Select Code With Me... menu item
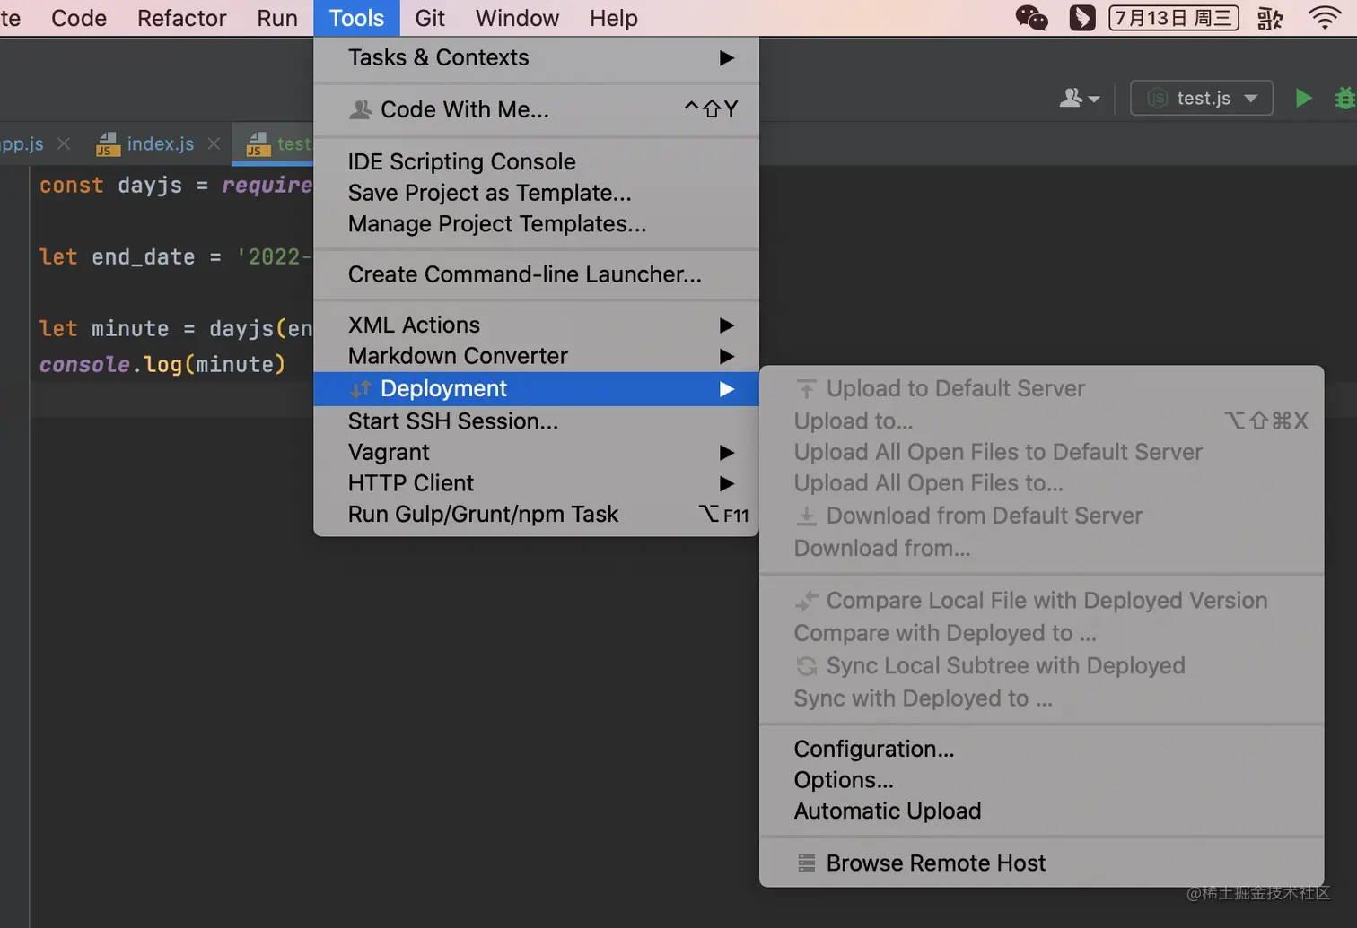Image resolution: width=1357 pixels, height=928 pixels. 536,109
